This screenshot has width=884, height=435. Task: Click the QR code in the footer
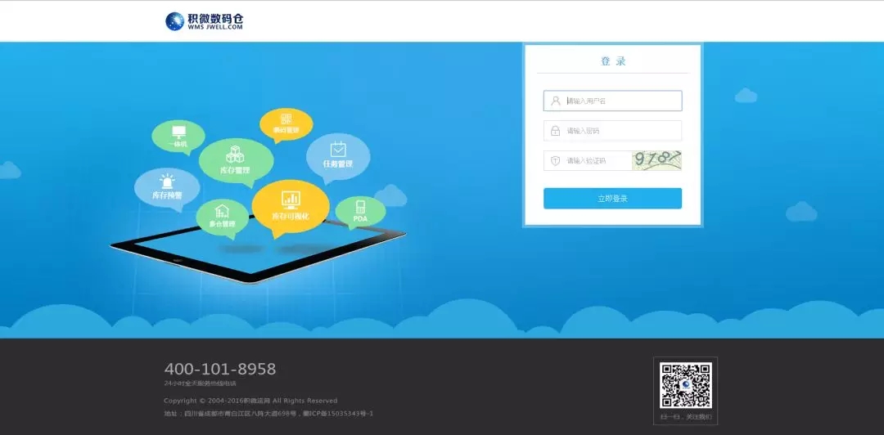click(686, 385)
